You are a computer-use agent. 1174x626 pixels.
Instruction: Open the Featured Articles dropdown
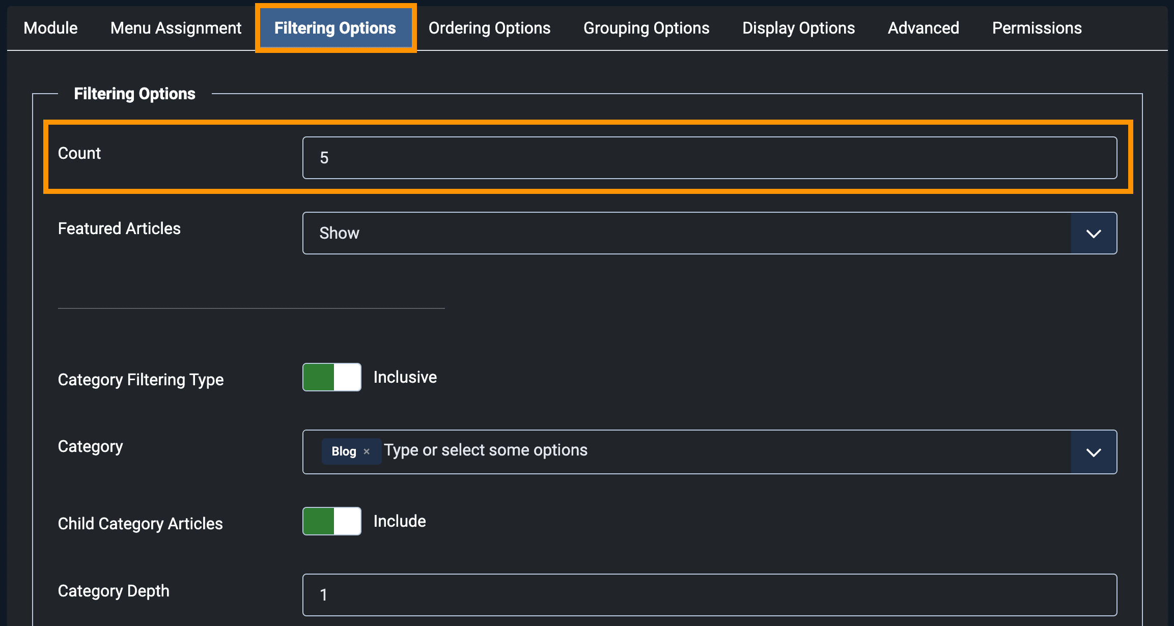point(710,233)
